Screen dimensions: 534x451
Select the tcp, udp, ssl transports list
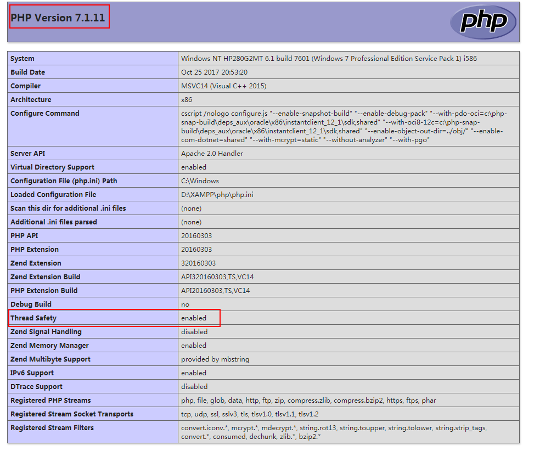tap(250, 414)
